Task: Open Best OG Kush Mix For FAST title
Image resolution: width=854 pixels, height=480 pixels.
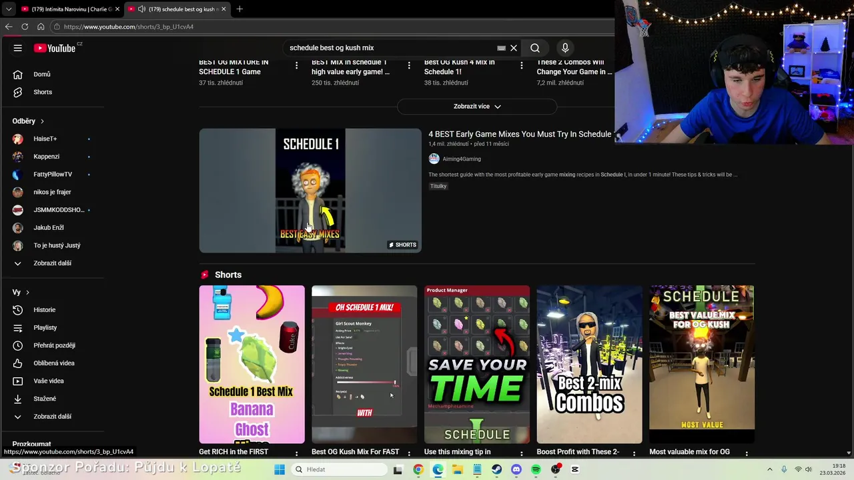Action: click(x=355, y=452)
